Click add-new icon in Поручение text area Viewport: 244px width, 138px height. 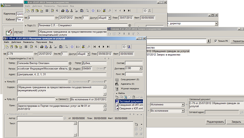(137, 124)
